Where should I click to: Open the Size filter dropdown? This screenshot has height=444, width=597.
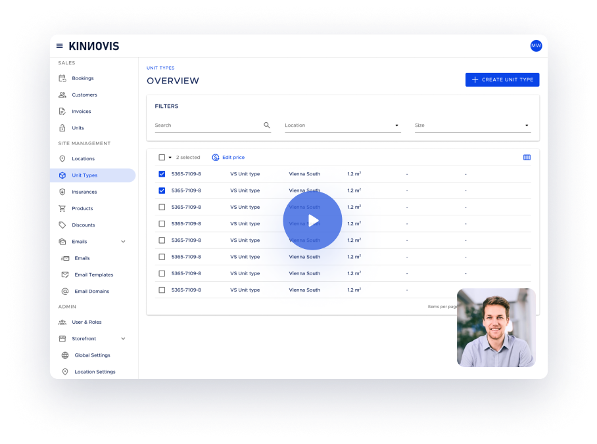pyautogui.click(x=473, y=125)
